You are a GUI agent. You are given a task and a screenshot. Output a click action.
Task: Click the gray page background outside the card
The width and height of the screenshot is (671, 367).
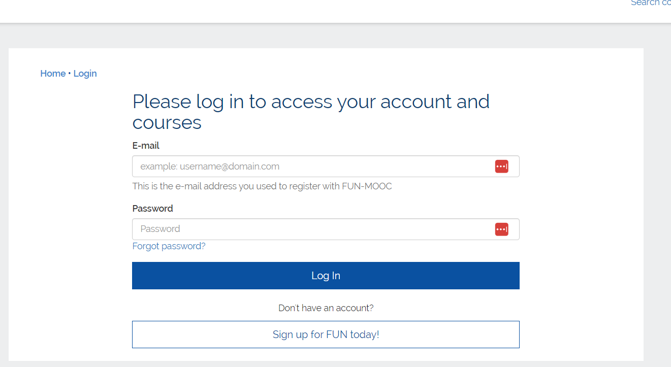[x=657, y=203]
